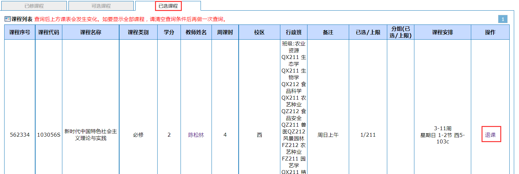Go to page 1 in pagination
This screenshot has width=519, height=174.
503,19
